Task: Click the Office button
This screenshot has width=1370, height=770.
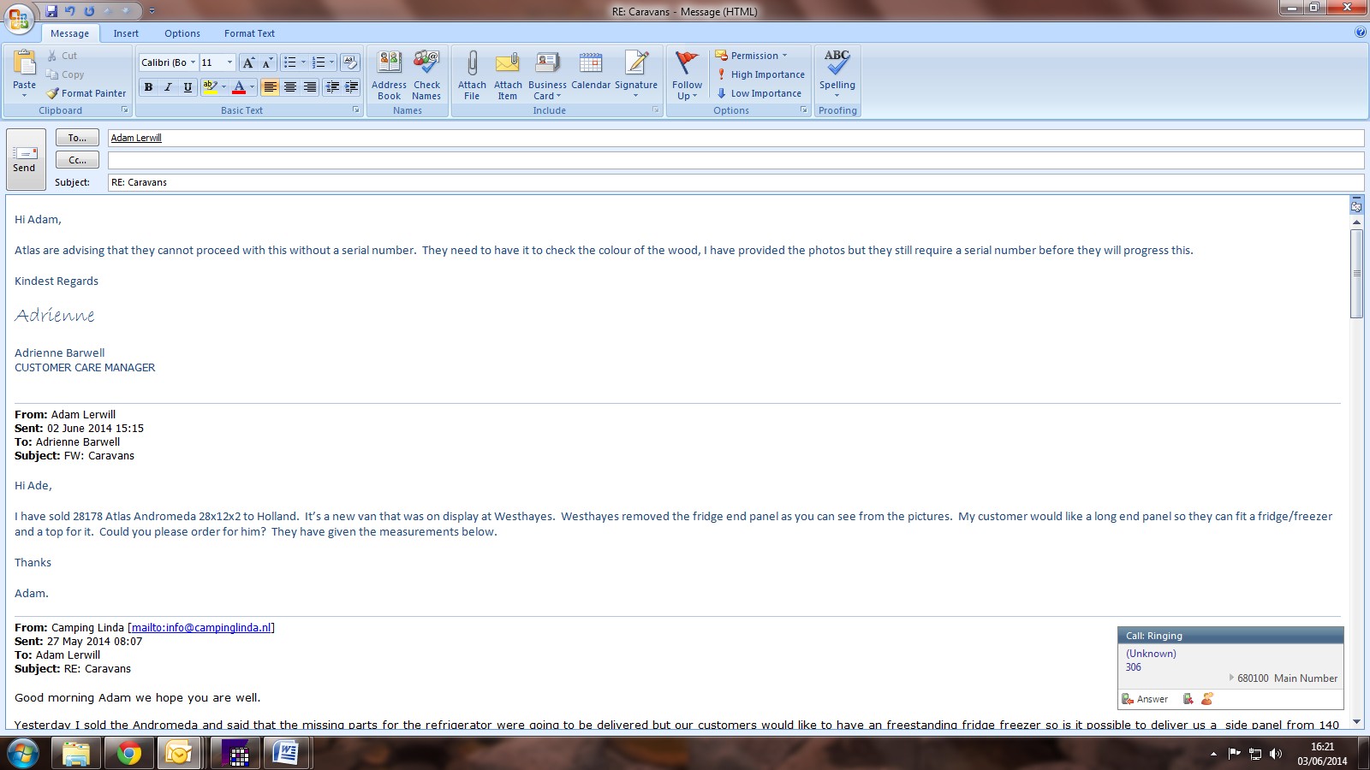Action: [x=19, y=17]
